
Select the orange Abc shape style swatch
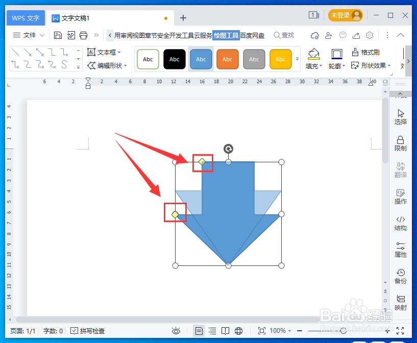[x=227, y=59]
